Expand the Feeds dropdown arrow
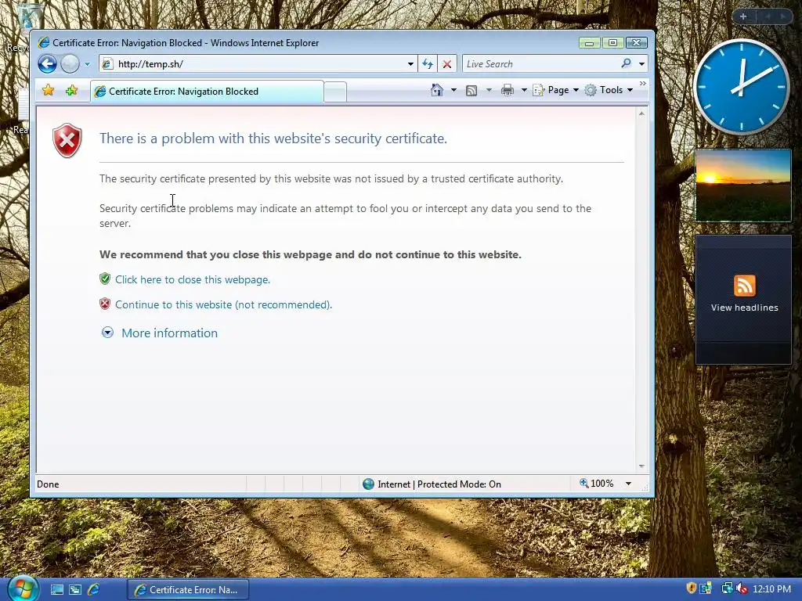 [489, 91]
